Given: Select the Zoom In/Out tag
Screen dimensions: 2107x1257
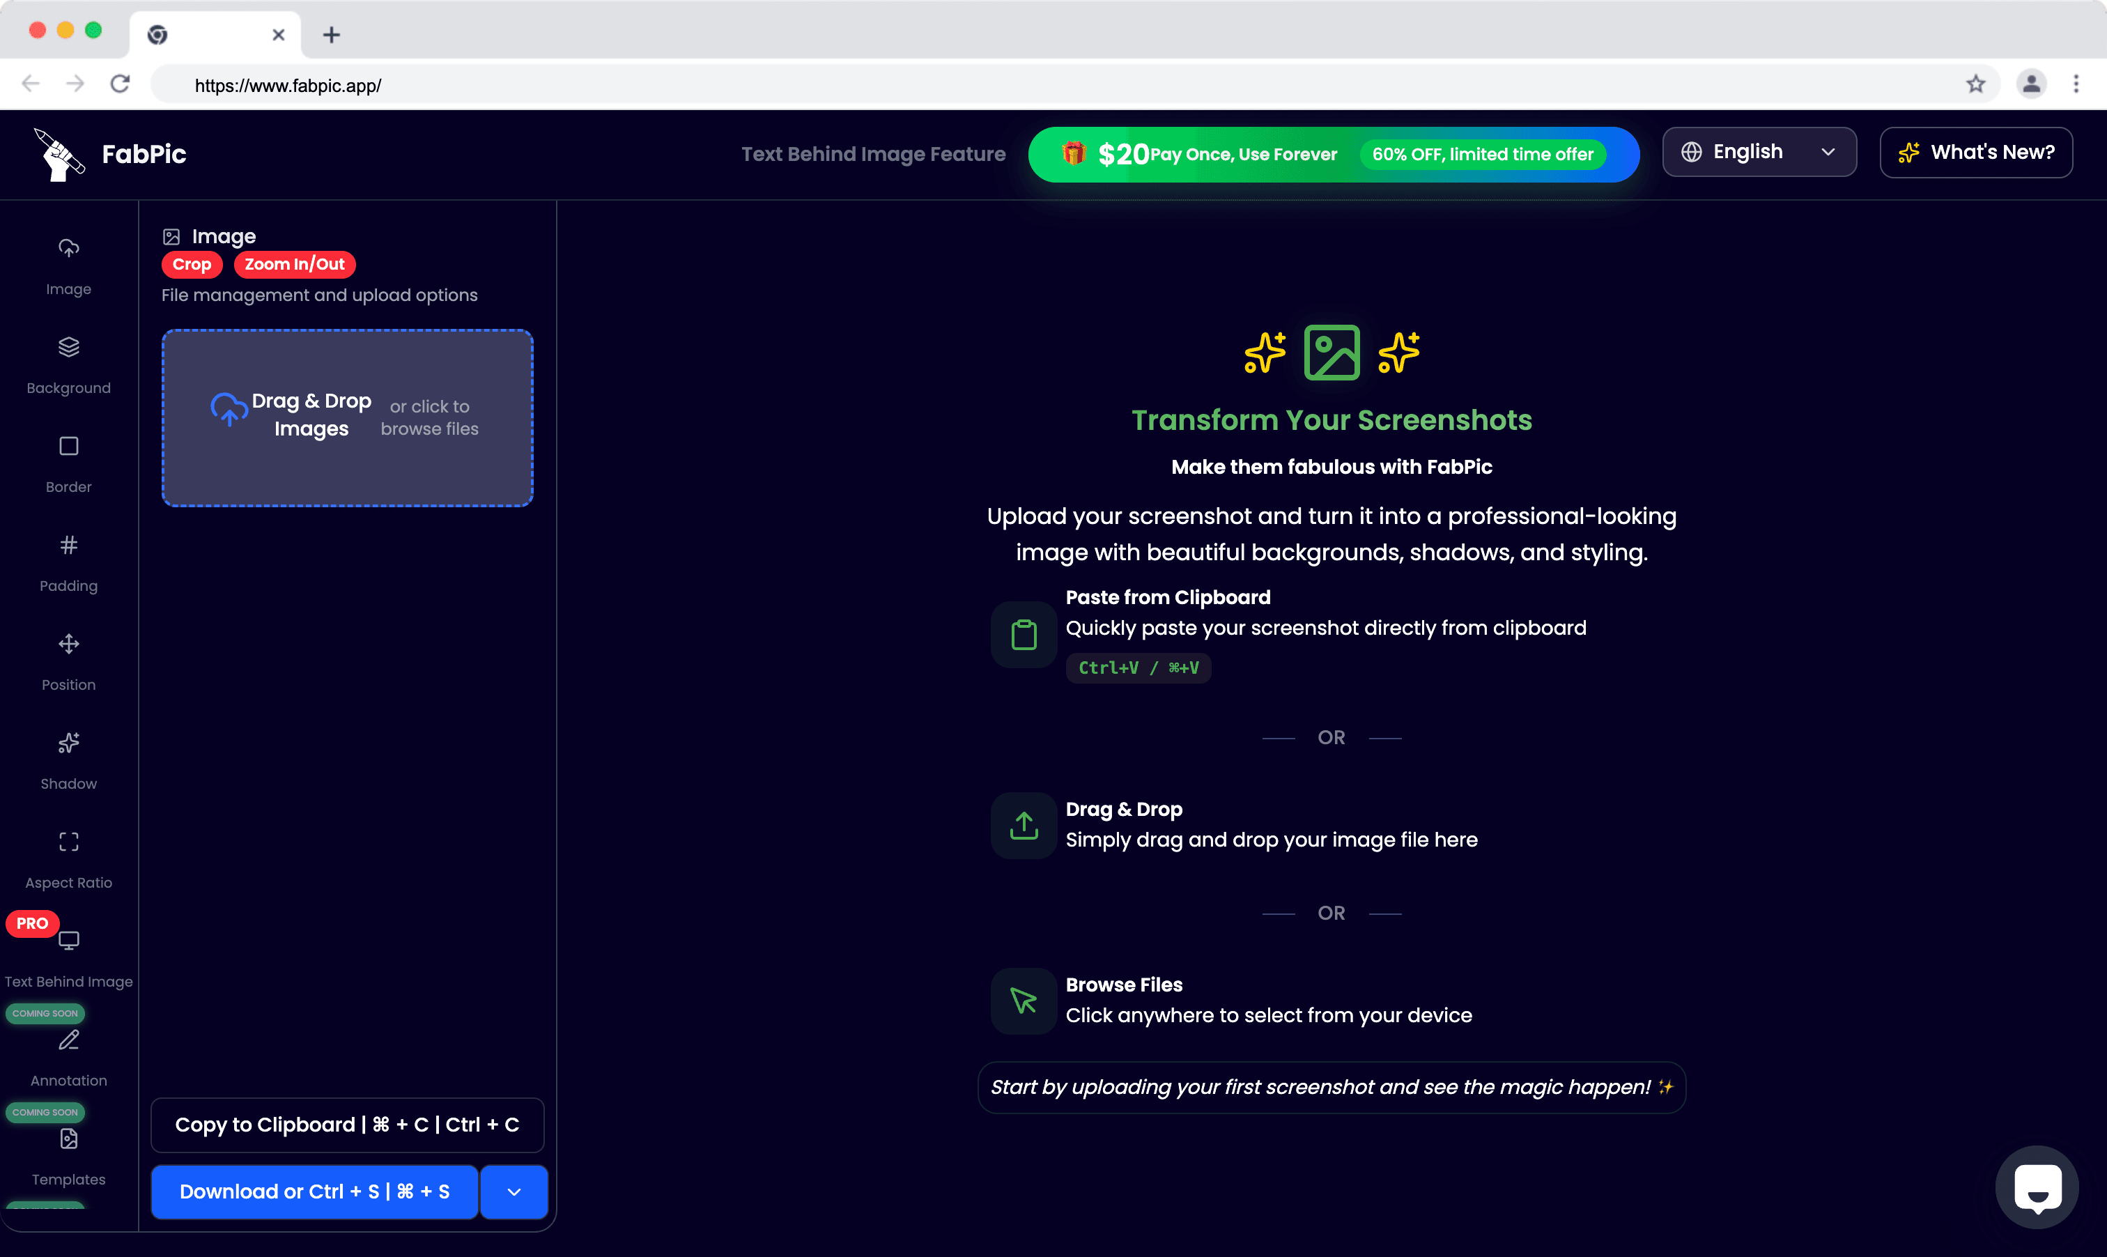Looking at the screenshot, I should coord(294,264).
